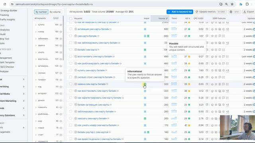This screenshot has width=255, height=143.
Task: Open the table settings gear button
Action: [234, 12]
